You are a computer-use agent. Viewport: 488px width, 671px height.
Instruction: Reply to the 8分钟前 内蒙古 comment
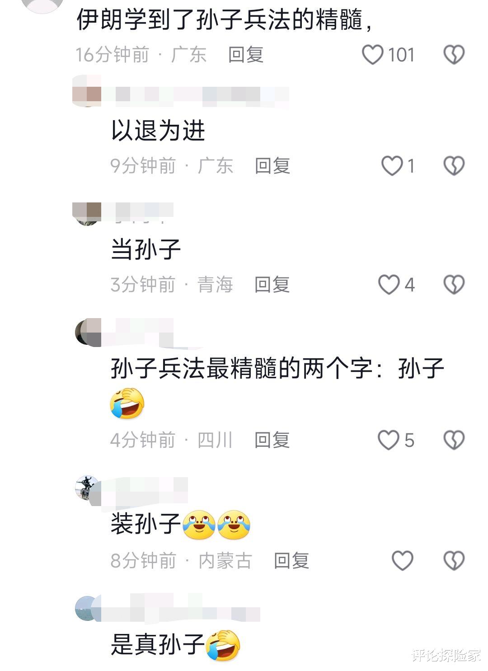pyautogui.click(x=291, y=561)
